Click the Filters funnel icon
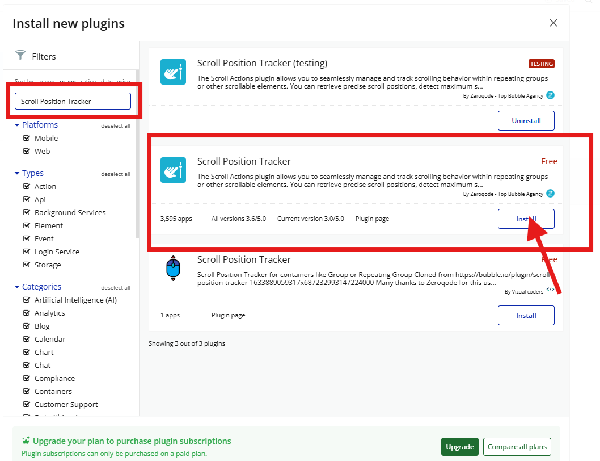This screenshot has width=600, height=461. (20, 55)
